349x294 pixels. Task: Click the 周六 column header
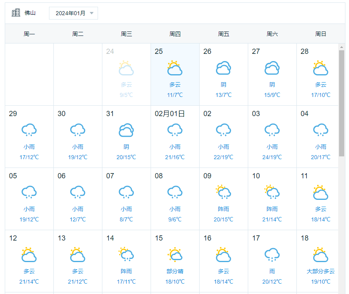272,34
